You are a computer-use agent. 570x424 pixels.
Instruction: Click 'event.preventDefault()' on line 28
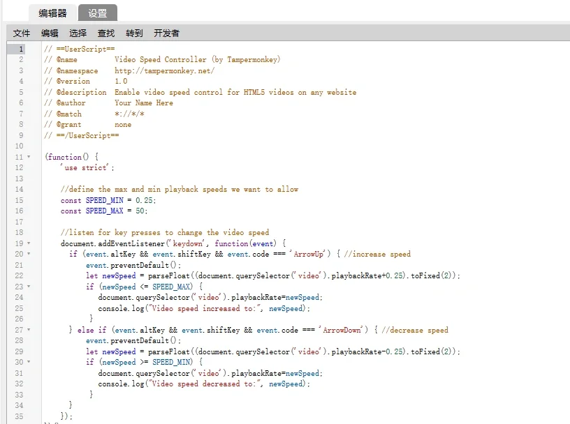click(133, 341)
